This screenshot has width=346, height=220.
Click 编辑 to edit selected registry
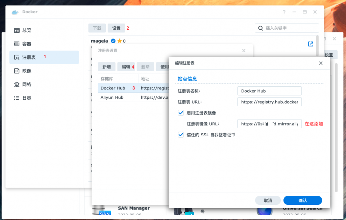click(126, 67)
